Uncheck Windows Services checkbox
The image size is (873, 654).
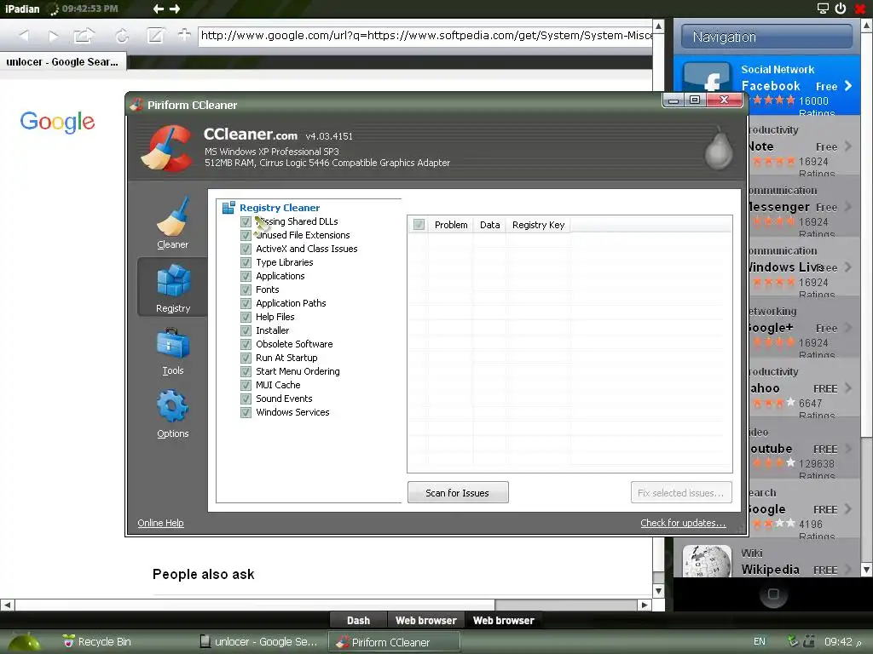[246, 412]
